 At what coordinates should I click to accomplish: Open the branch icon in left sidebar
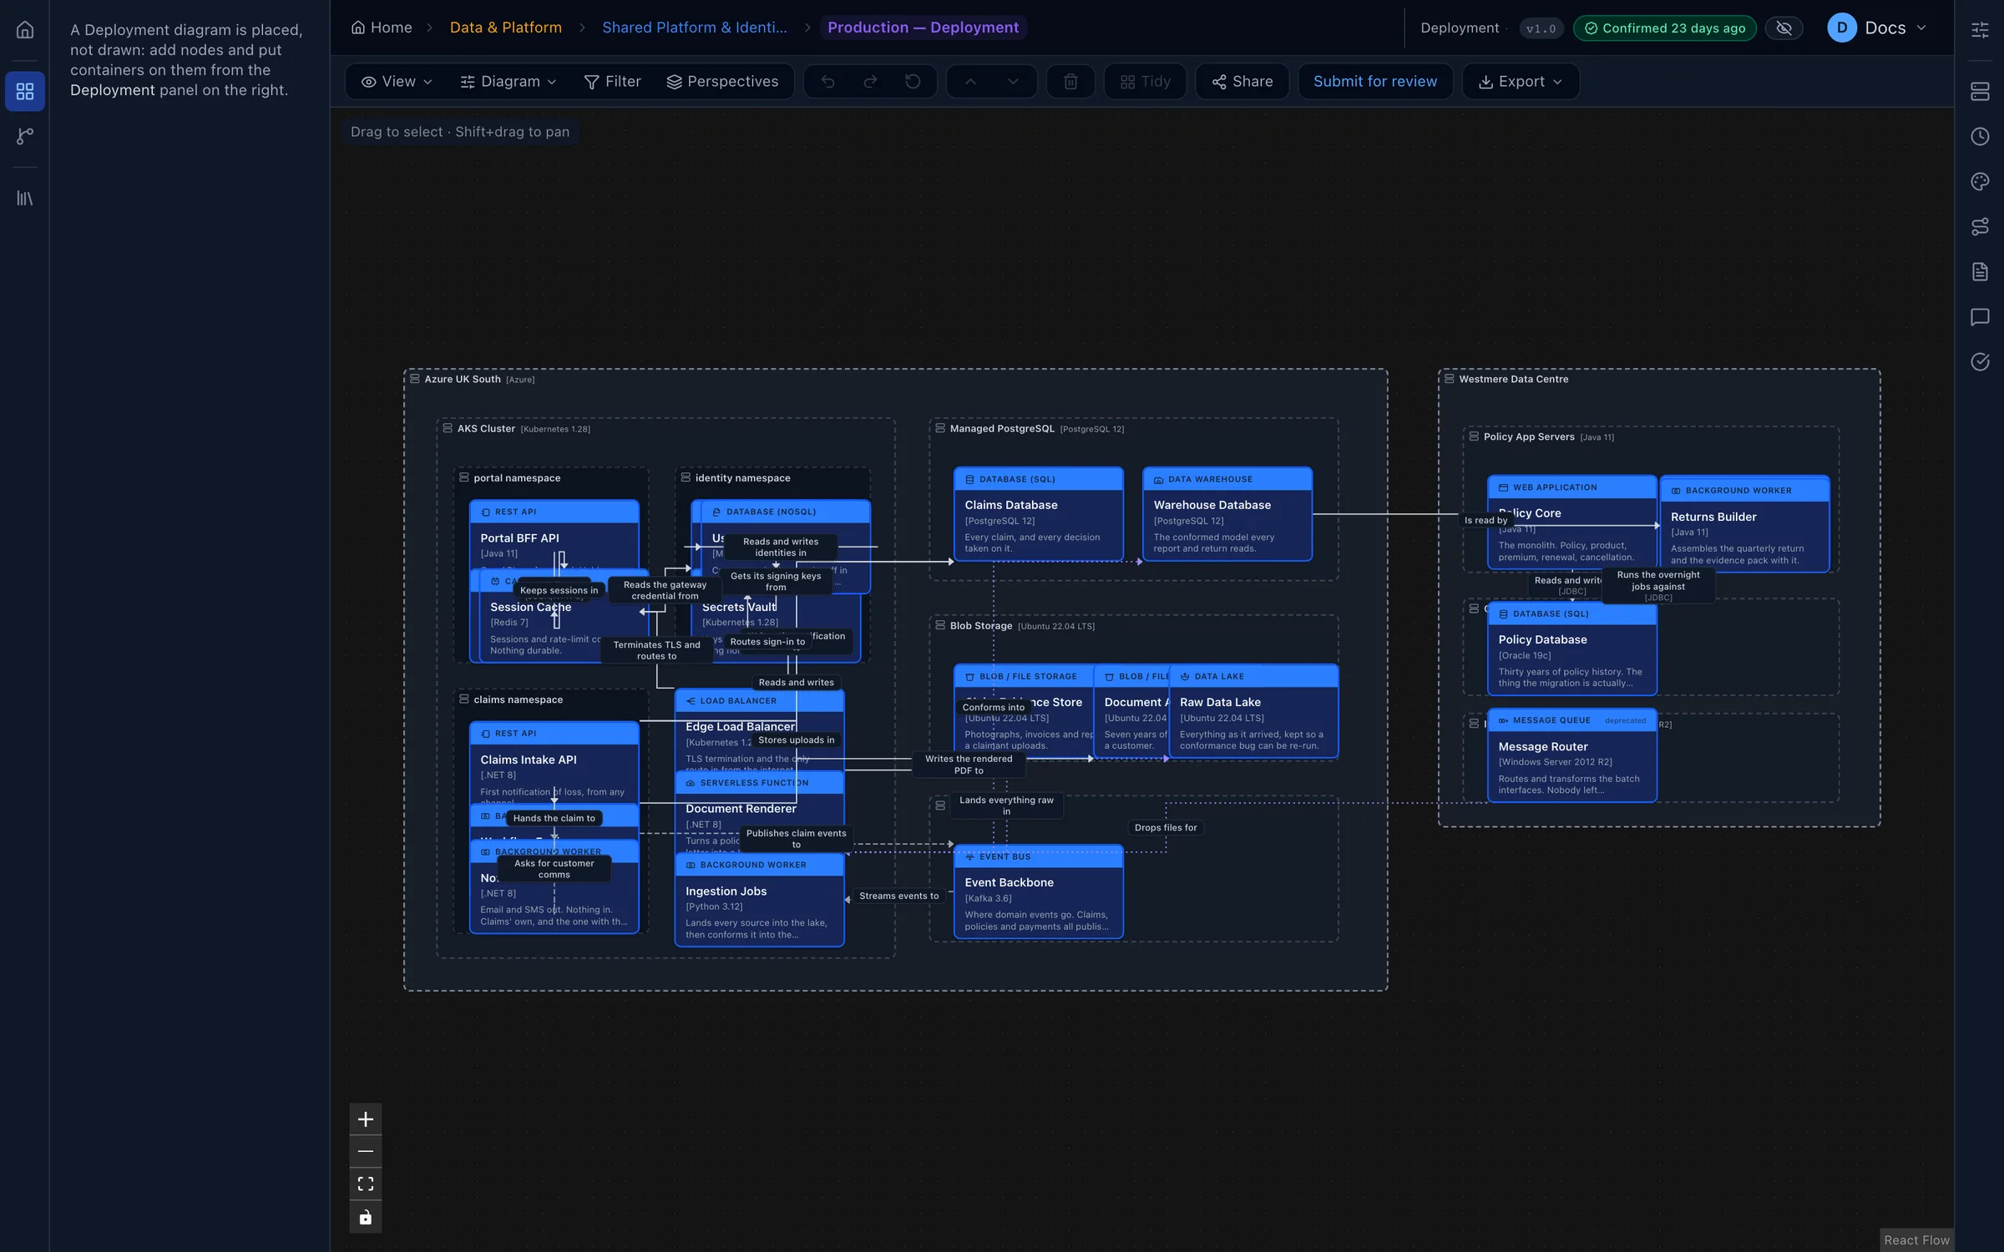tap(25, 136)
